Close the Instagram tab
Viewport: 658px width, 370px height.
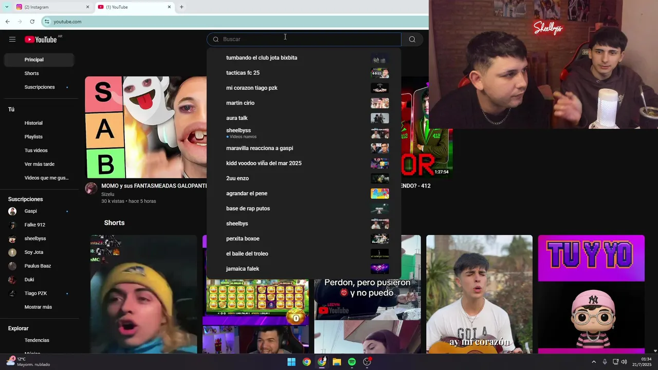[87, 7]
